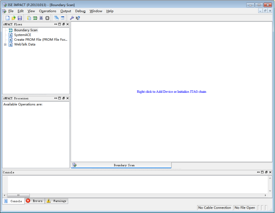Switch to the Warnings tab
This screenshot has width=275, height=213.
pos(57,201)
